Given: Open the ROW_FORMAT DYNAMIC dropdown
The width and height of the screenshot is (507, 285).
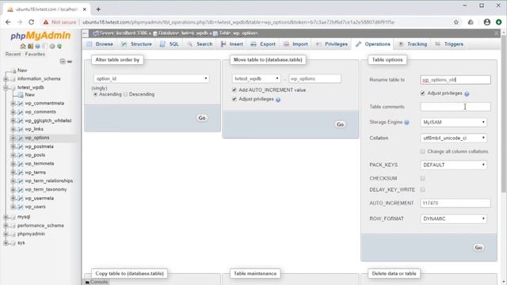Looking at the screenshot, I should coord(453,218).
